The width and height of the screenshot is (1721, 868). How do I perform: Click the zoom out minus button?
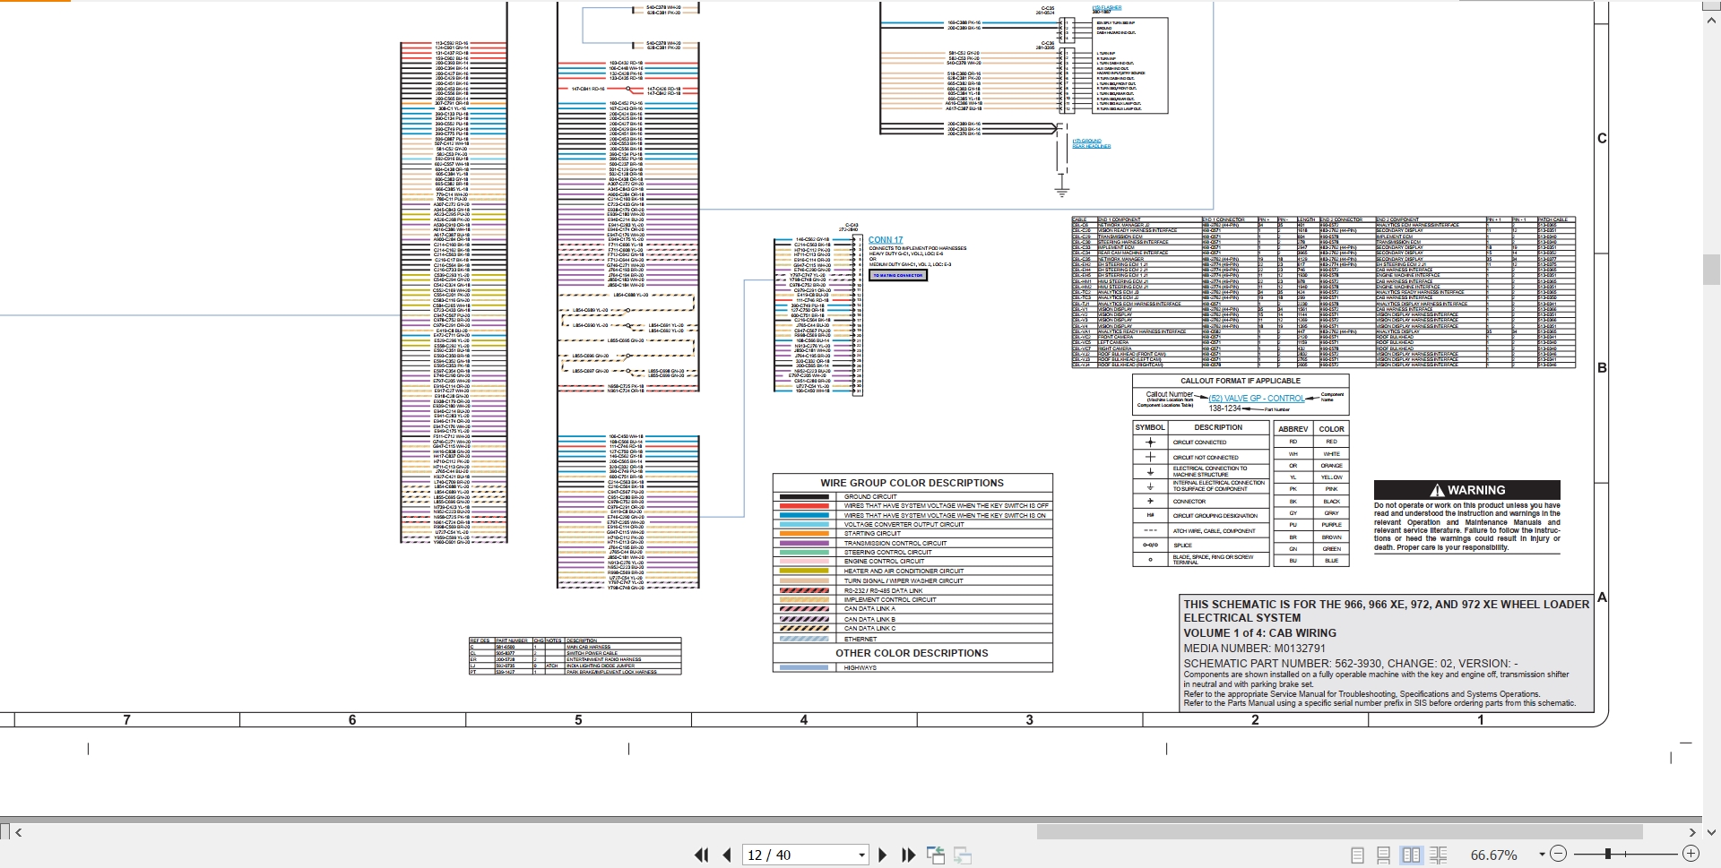point(1558,855)
